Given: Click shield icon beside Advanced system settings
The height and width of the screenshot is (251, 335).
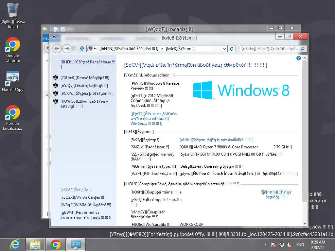Looking at the screenshot, I should (x=56, y=101).
